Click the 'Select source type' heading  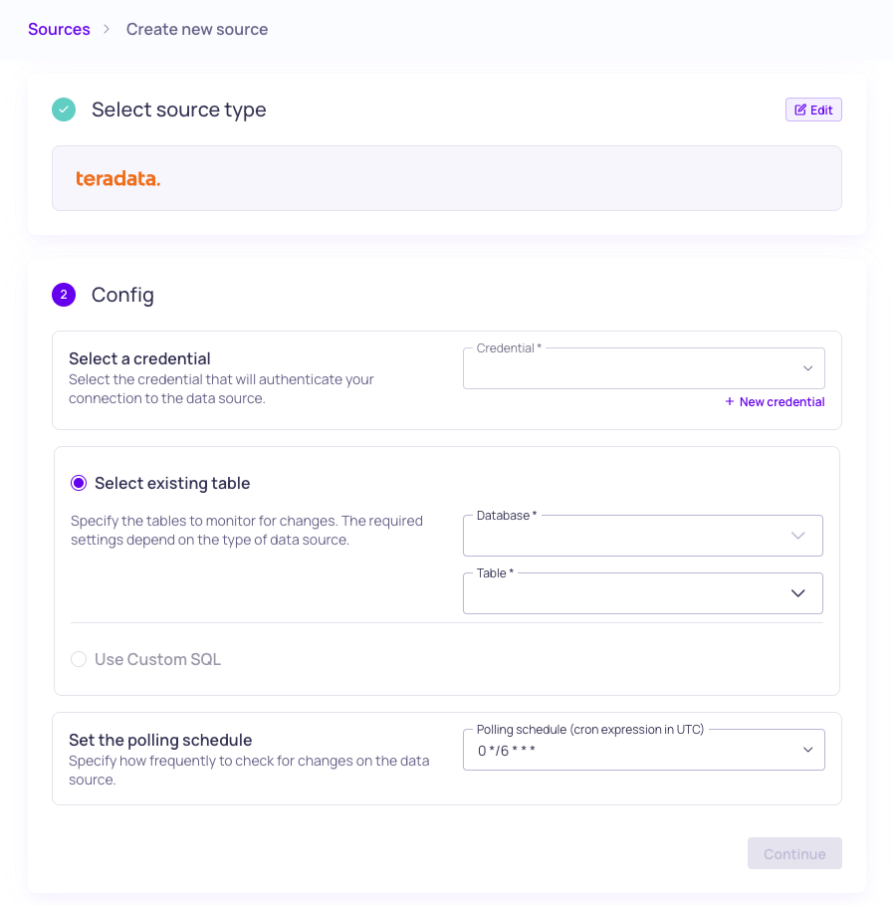point(179,110)
